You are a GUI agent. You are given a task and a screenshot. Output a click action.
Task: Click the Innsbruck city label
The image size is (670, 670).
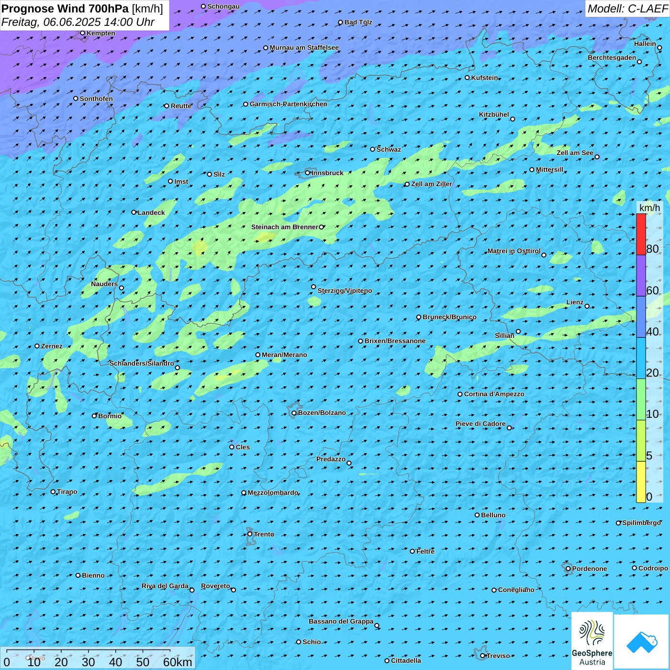327,173
